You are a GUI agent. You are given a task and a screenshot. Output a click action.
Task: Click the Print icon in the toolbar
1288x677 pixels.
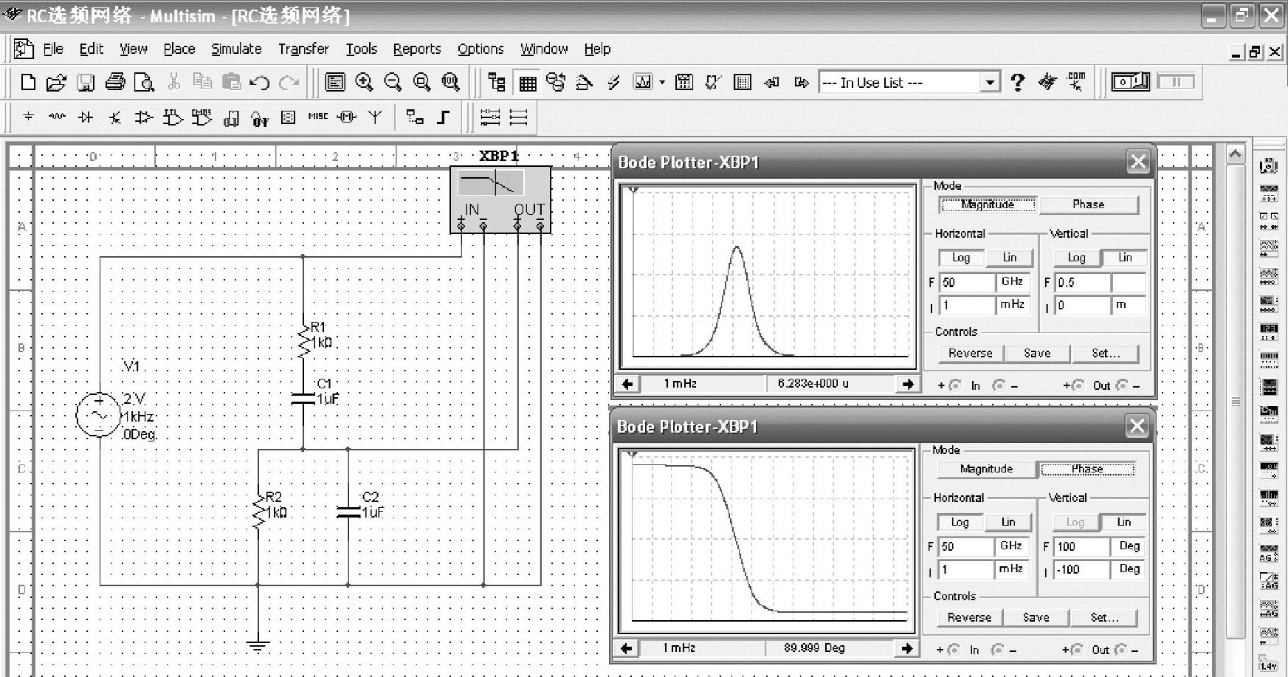[115, 82]
